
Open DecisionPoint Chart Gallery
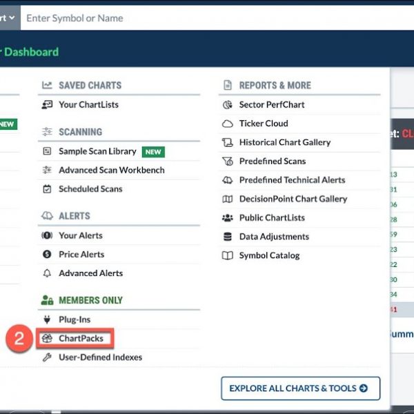point(293,199)
